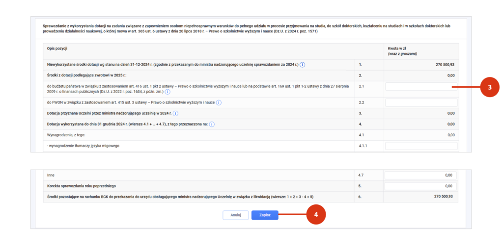Select the amount field in row 4.7 Inne

pos(421,175)
